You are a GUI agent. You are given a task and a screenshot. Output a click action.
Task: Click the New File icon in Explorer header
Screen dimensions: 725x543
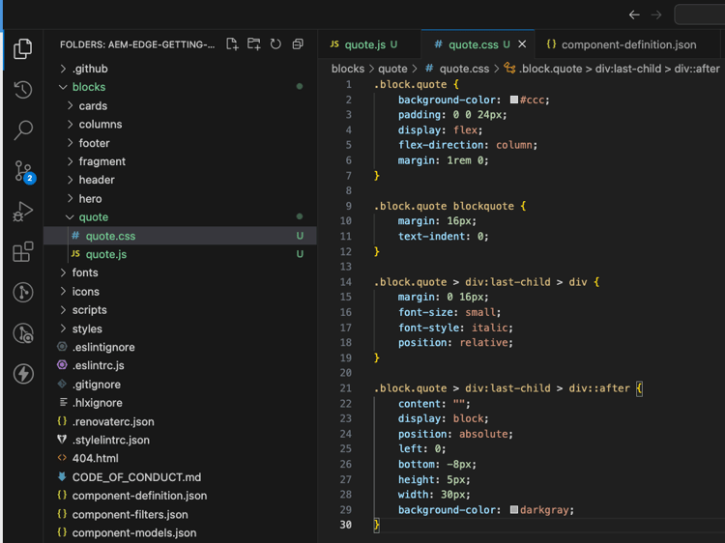click(232, 44)
